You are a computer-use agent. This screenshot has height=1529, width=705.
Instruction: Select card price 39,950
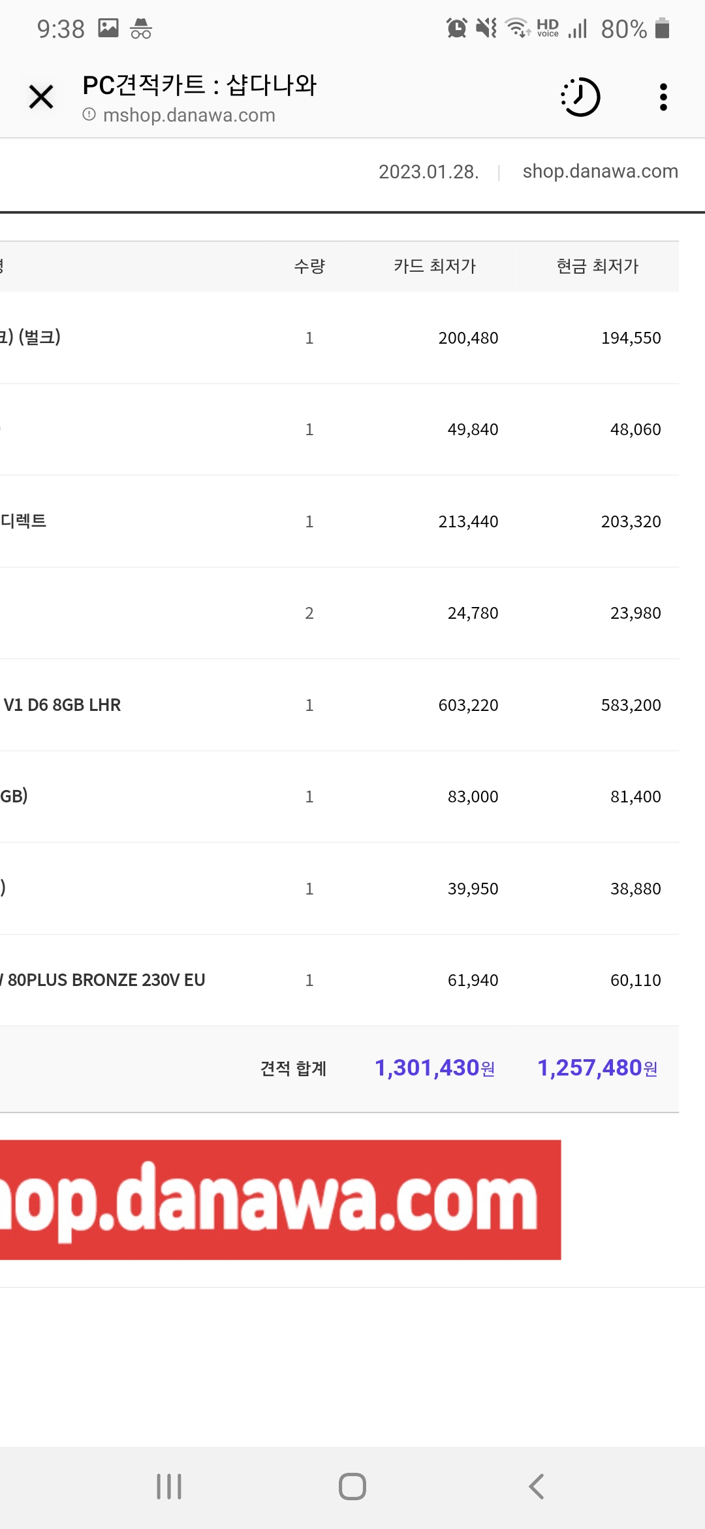(473, 889)
